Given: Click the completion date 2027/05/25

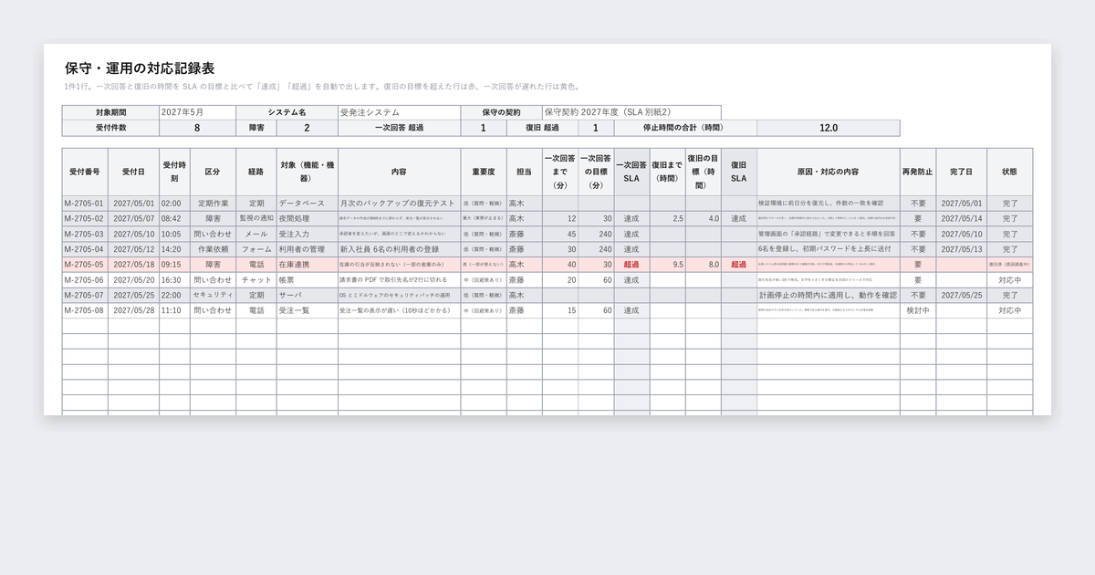Looking at the screenshot, I should click(x=962, y=295).
